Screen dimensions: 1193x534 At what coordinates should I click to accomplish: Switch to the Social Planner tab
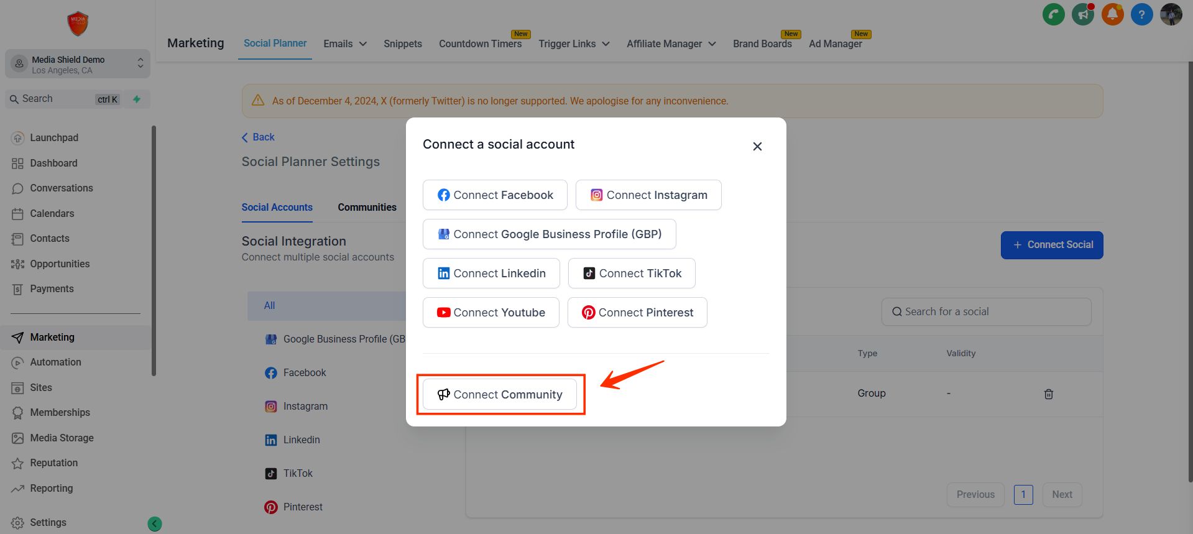coord(275,44)
